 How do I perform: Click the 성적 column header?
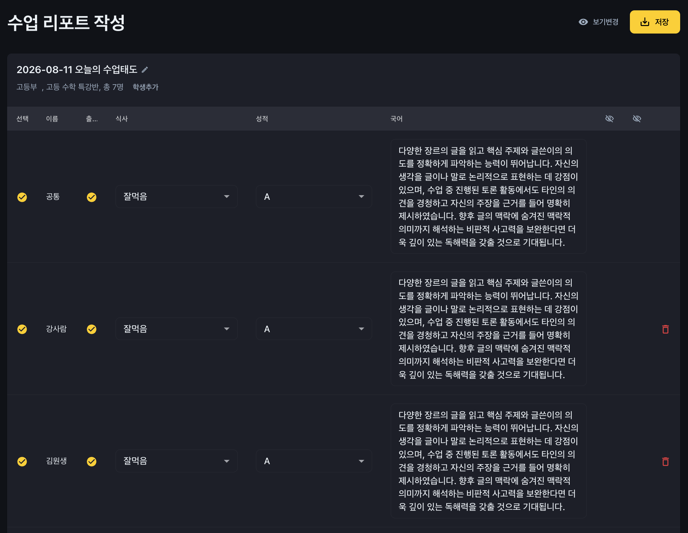click(262, 119)
